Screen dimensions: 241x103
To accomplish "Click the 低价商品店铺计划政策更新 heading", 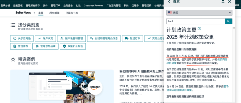I will 181,49.
